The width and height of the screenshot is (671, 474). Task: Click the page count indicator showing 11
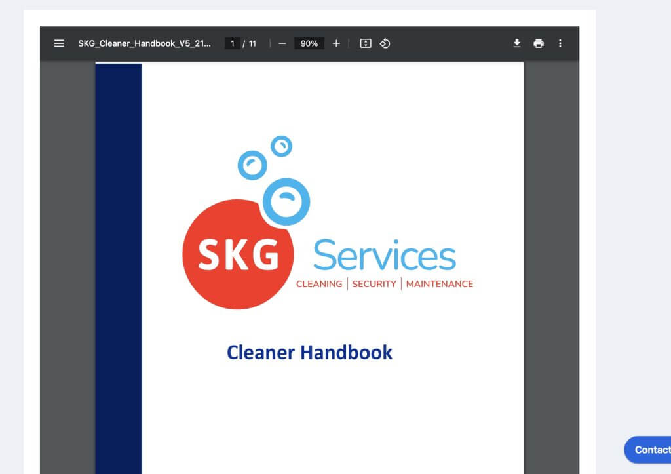[252, 43]
